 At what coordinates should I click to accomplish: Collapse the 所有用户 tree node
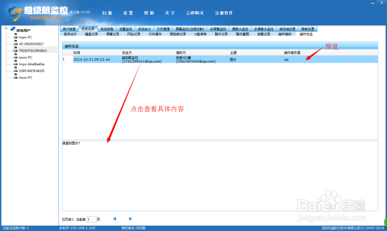tap(6, 28)
